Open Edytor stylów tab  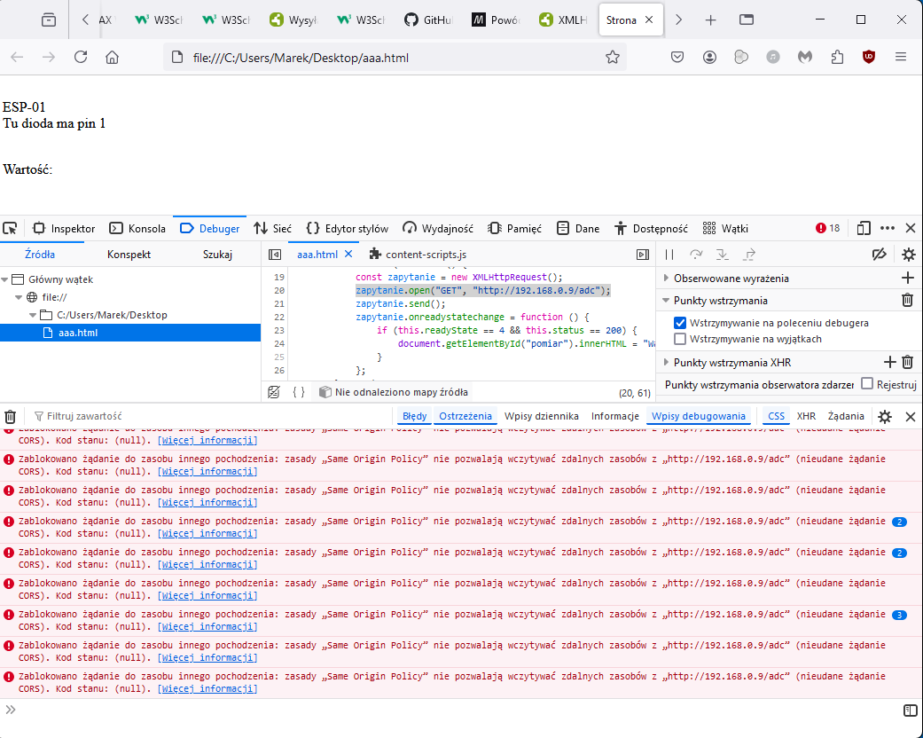point(348,229)
